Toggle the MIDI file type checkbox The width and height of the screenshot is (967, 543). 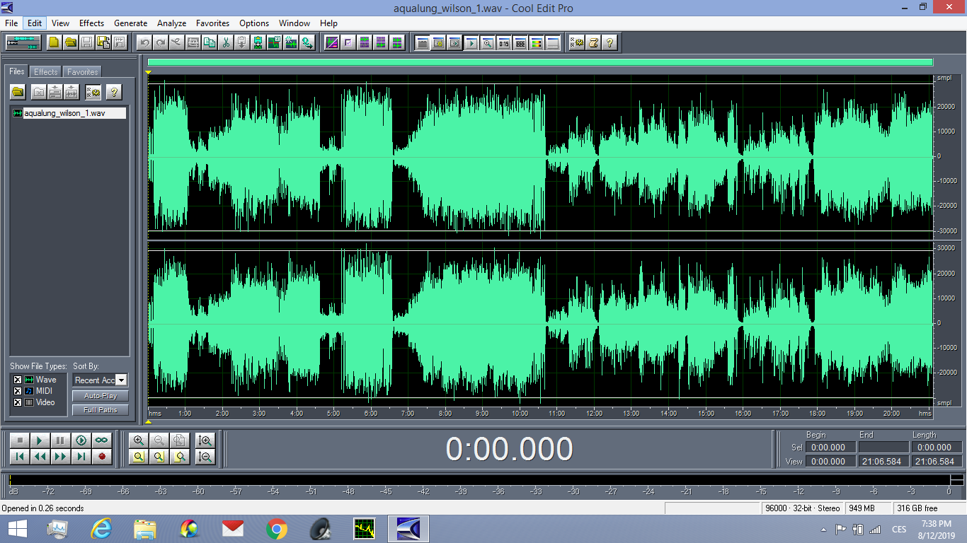pos(18,391)
